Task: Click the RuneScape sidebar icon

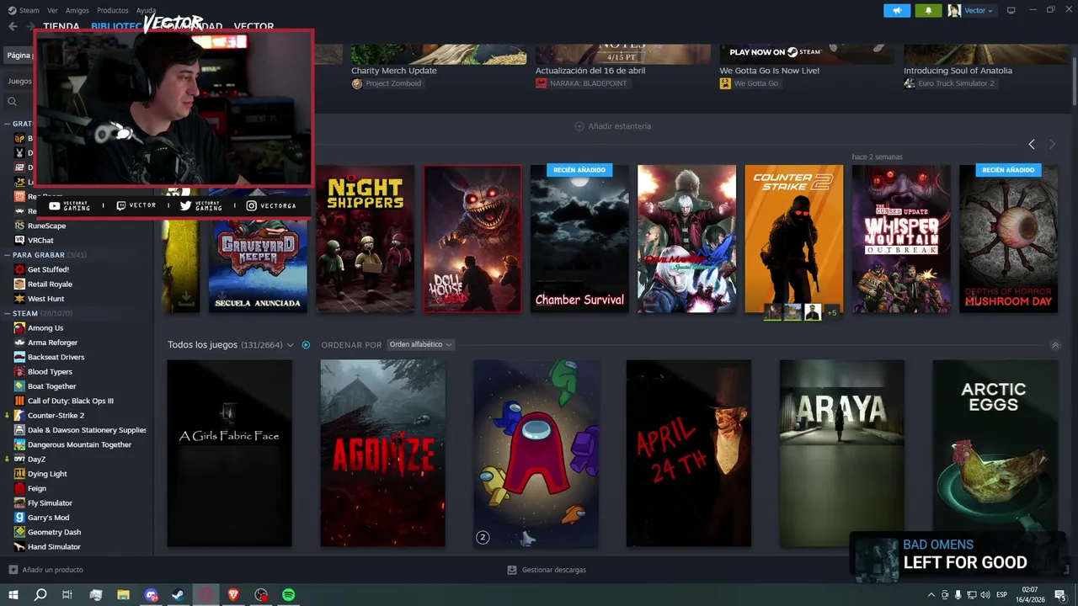Action: coord(19,226)
